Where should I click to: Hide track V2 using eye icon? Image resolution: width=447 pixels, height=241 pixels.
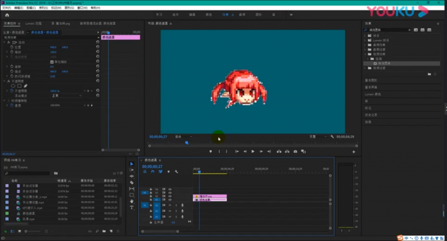coord(170,196)
